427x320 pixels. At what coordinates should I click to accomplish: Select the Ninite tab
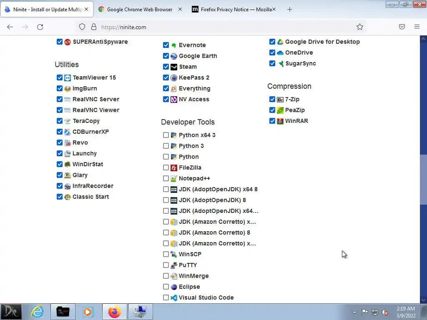click(47, 10)
